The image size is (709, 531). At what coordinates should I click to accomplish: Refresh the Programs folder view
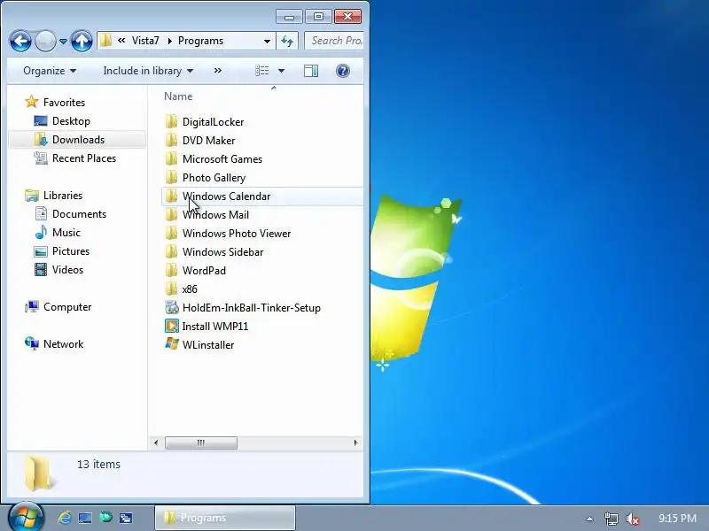(287, 41)
